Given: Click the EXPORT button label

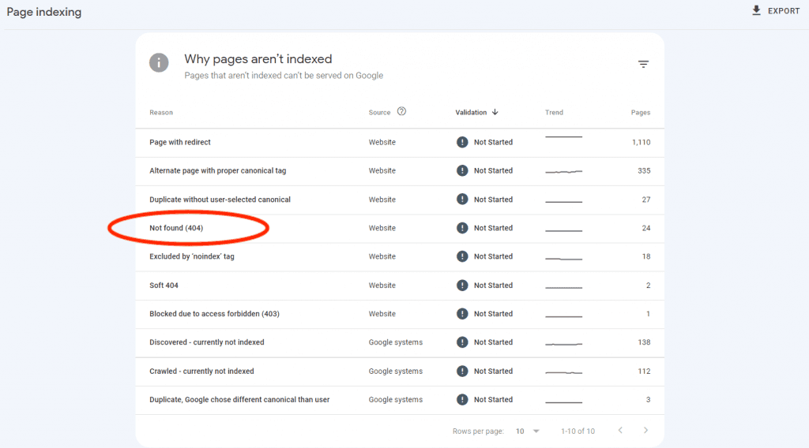Looking at the screenshot, I should [784, 11].
